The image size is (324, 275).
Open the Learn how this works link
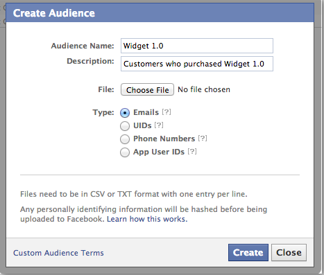(147, 219)
